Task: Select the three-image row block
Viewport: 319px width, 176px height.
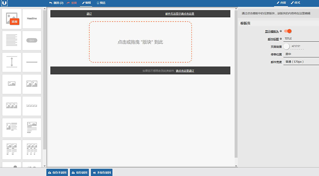Action: (x=12, y=106)
